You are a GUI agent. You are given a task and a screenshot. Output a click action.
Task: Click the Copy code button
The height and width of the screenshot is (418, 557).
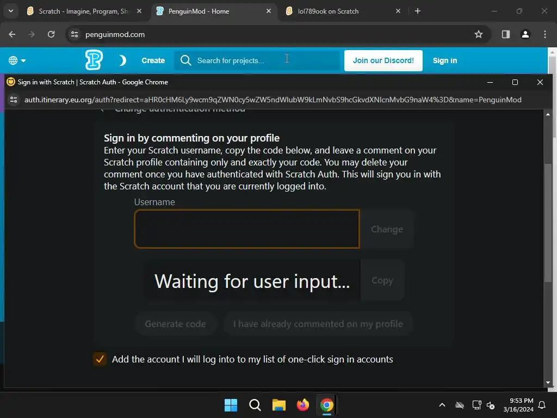[x=382, y=280]
